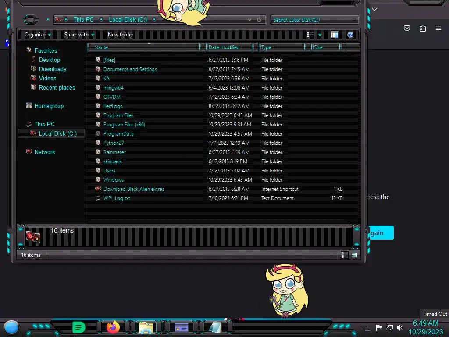Create a New folder

point(121,35)
